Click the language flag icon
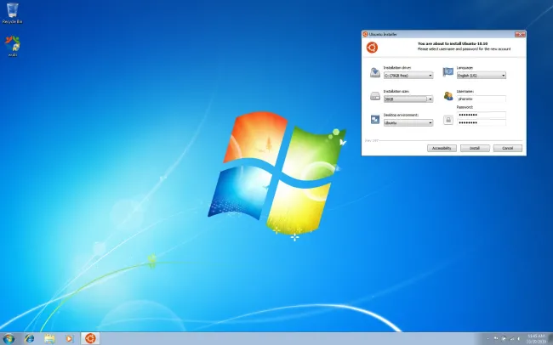The width and height of the screenshot is (553, 345). coord(448,71)
